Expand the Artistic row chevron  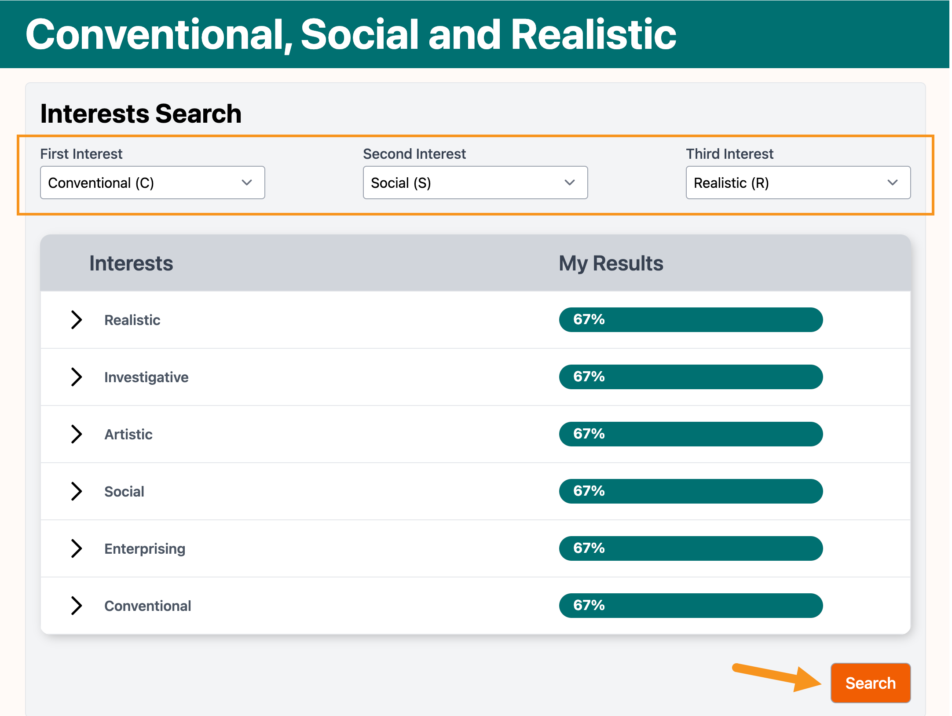tap(77, 434)
